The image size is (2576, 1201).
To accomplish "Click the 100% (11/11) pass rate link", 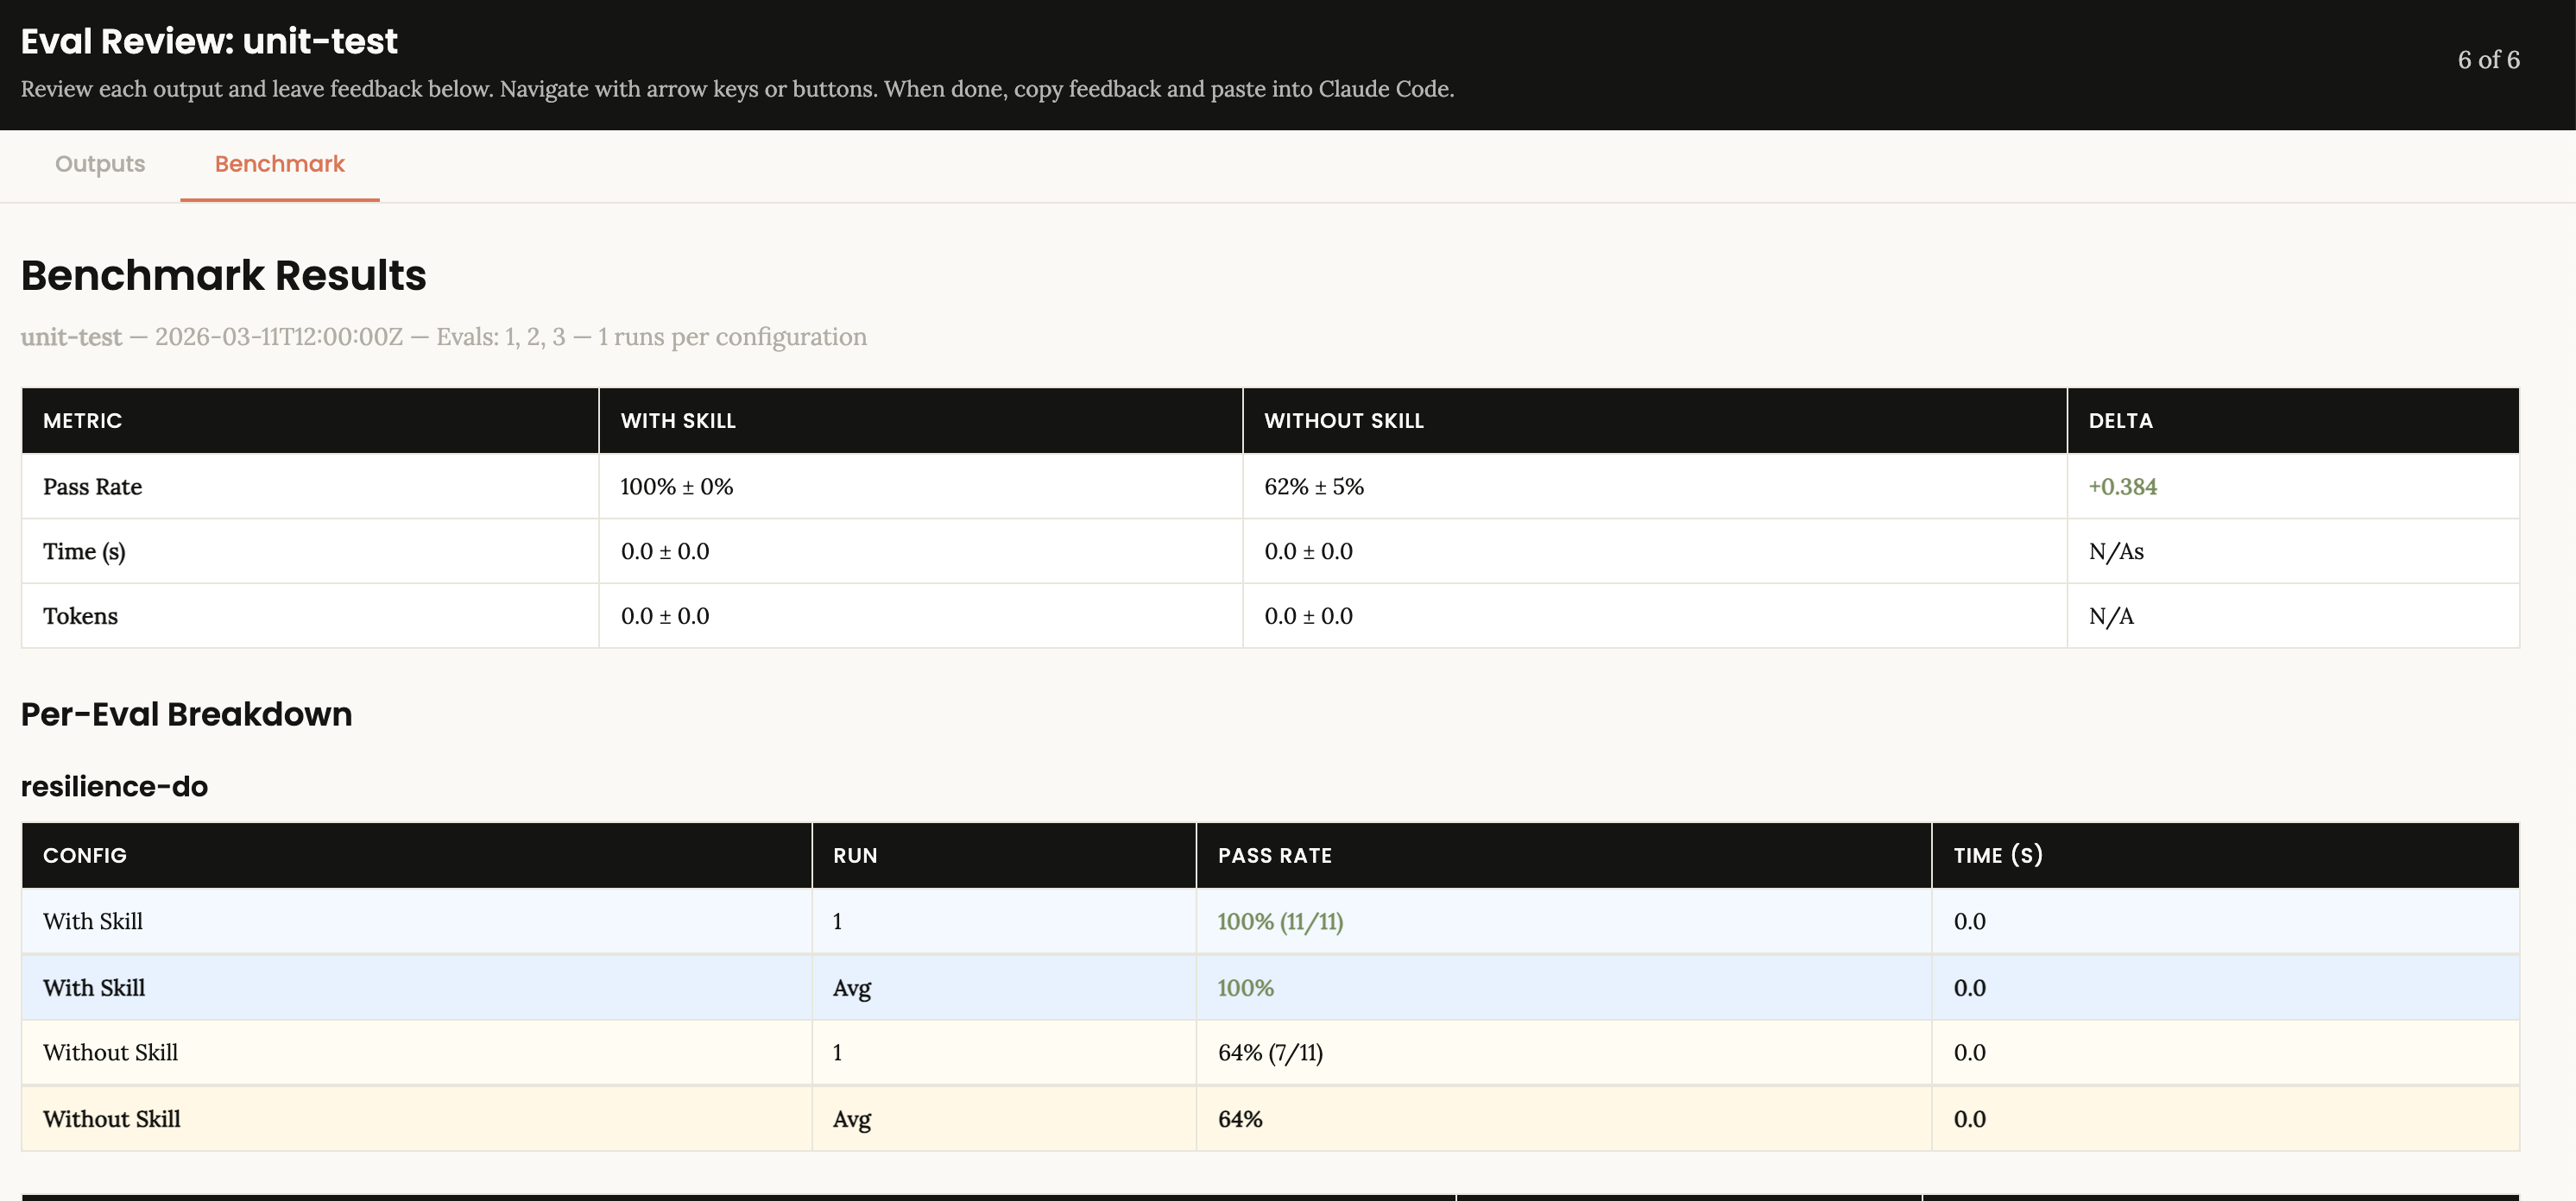I will tap(1281, 921).
